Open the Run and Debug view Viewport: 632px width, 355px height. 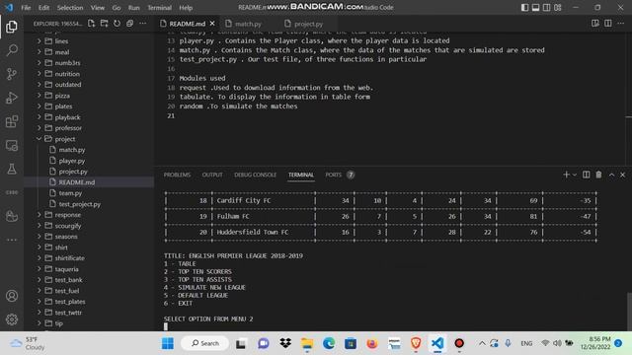click(x=12, y=98)
